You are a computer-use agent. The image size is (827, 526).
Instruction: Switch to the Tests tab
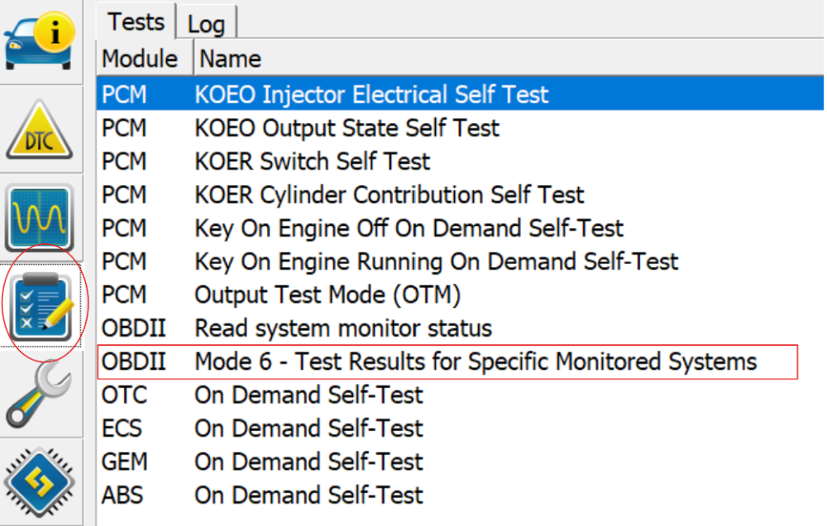coord(136,22)
